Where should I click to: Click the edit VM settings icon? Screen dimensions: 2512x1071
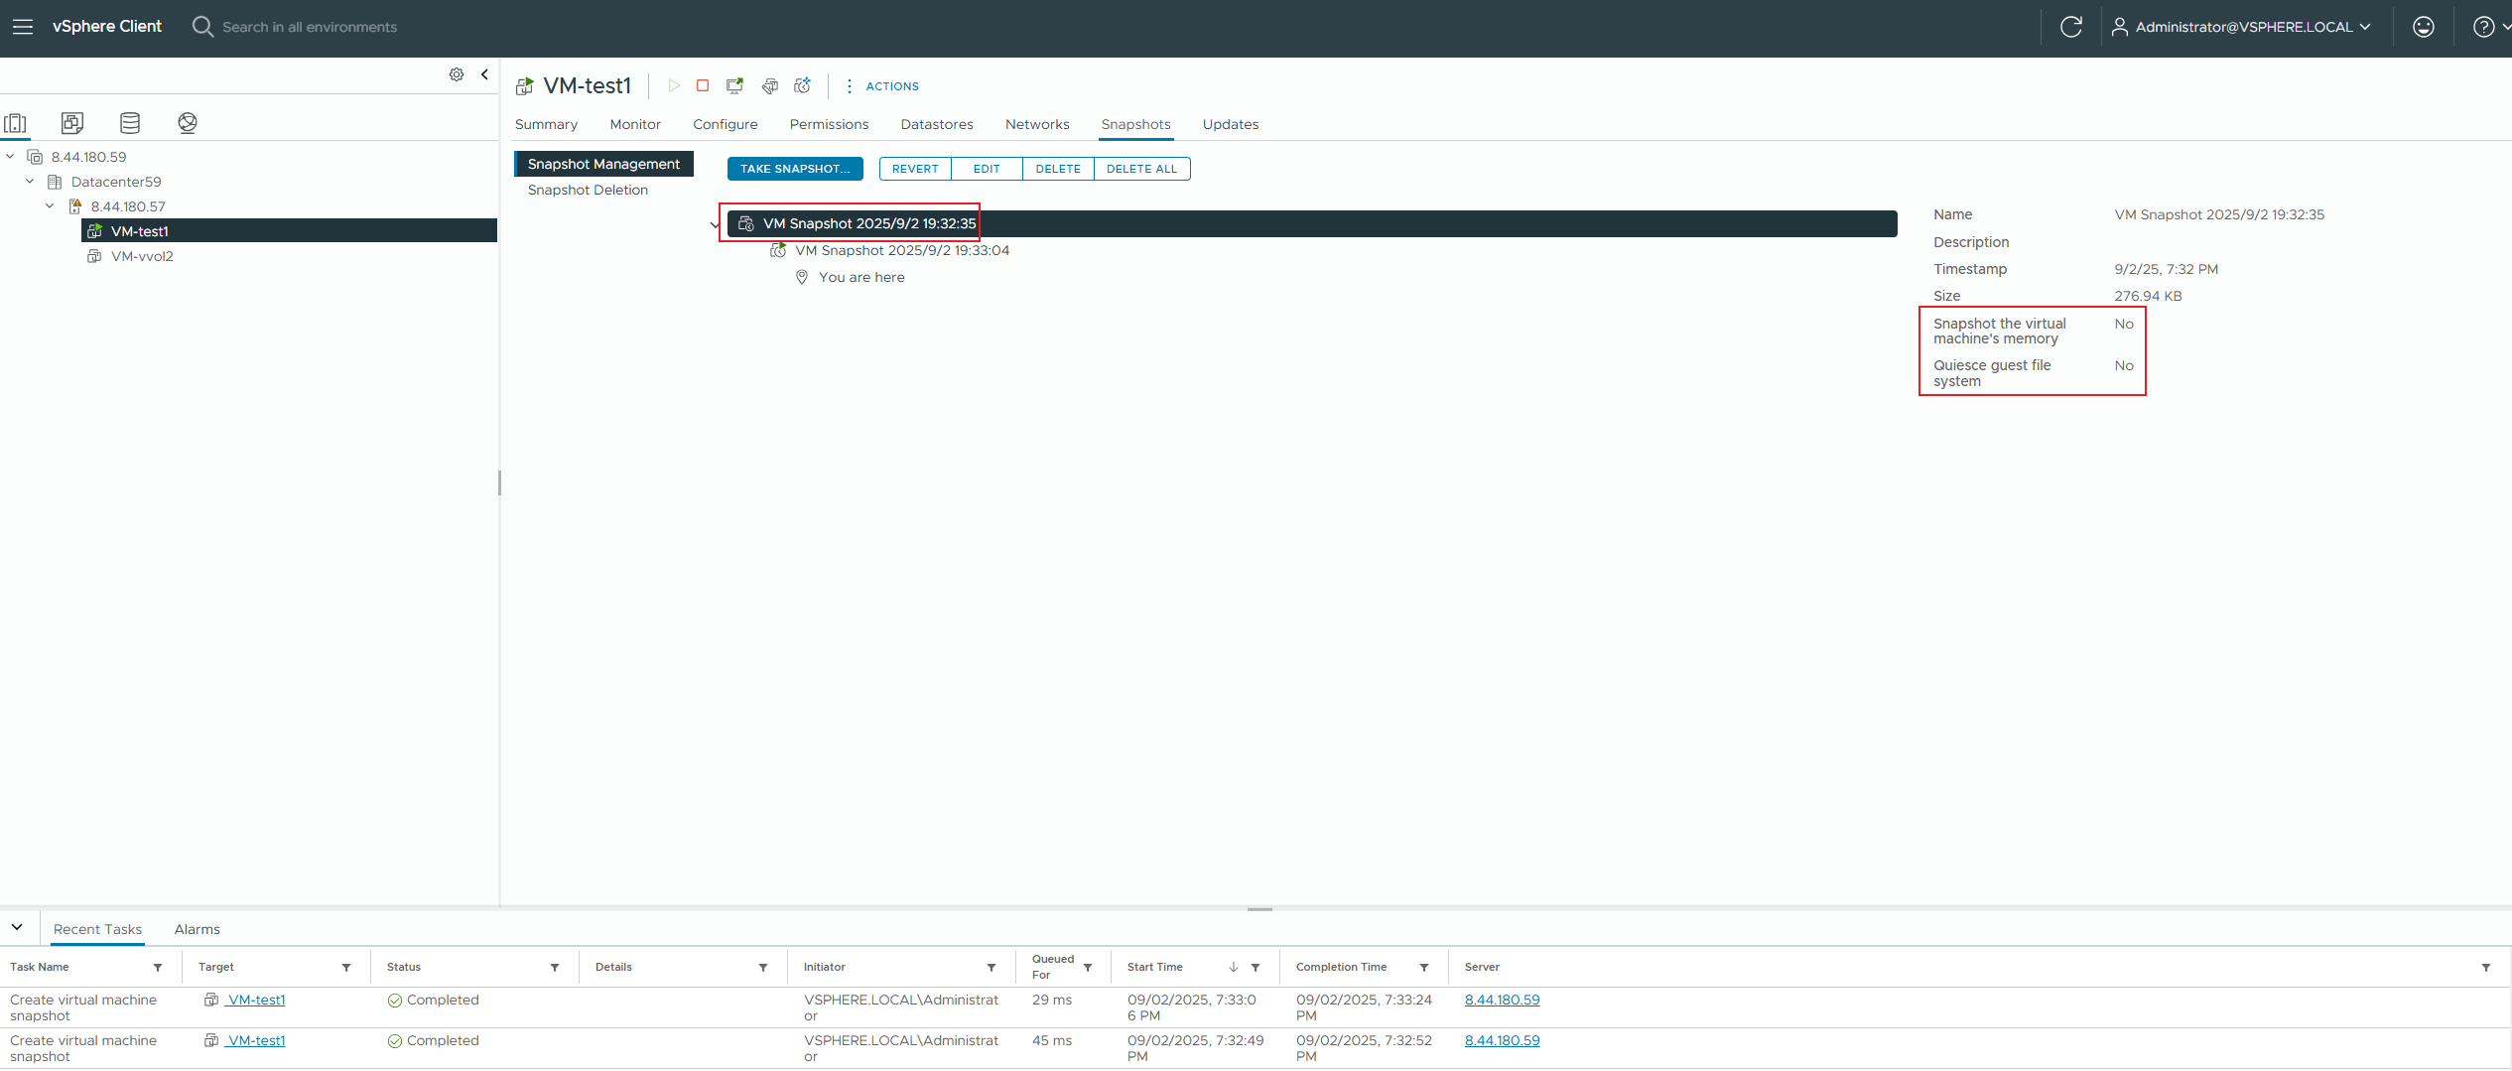pos(770,86)
